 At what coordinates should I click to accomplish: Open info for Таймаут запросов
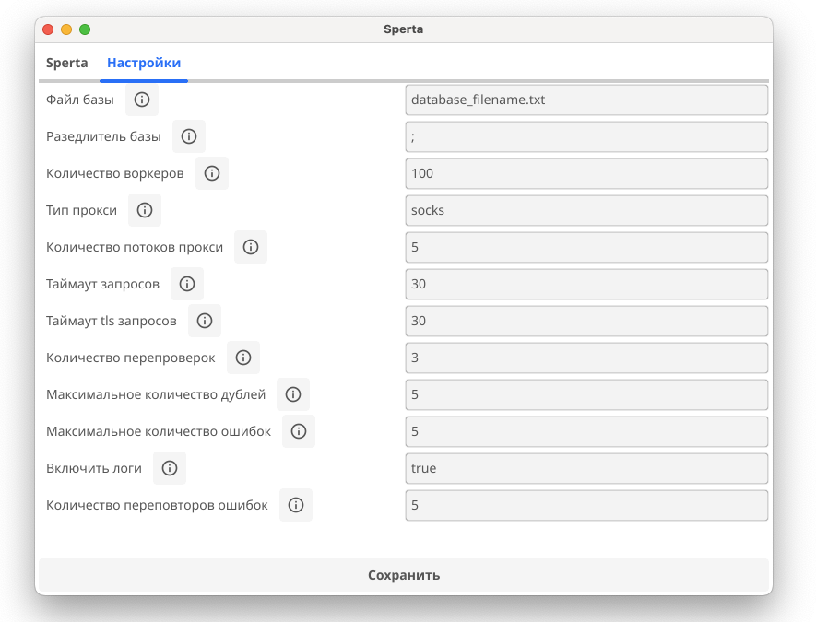tap(187, 284)
